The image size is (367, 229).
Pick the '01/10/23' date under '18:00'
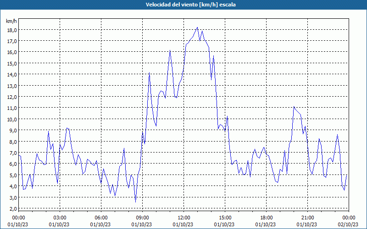point(266,224)
